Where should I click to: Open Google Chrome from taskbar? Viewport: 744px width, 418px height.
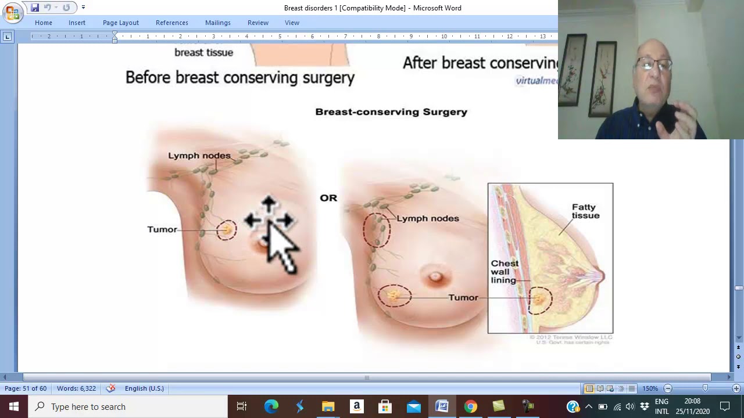point(471,406)
